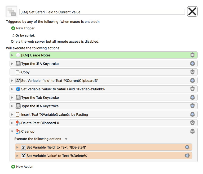This screenshot has width=203, height=174.
Task: Open gear menu for Cleanup group
Action: (192, 131)
